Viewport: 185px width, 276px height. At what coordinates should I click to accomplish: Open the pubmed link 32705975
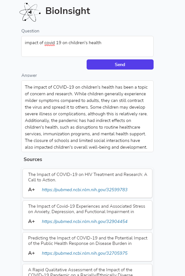point(84,253)
